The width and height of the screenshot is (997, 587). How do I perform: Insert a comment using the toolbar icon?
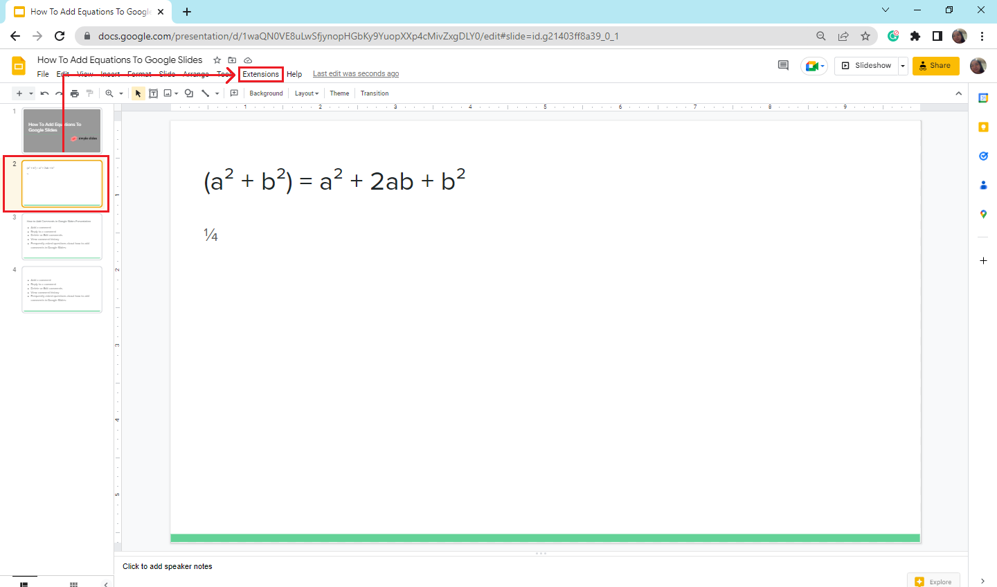pyautogui.click(x=233, y=93)
